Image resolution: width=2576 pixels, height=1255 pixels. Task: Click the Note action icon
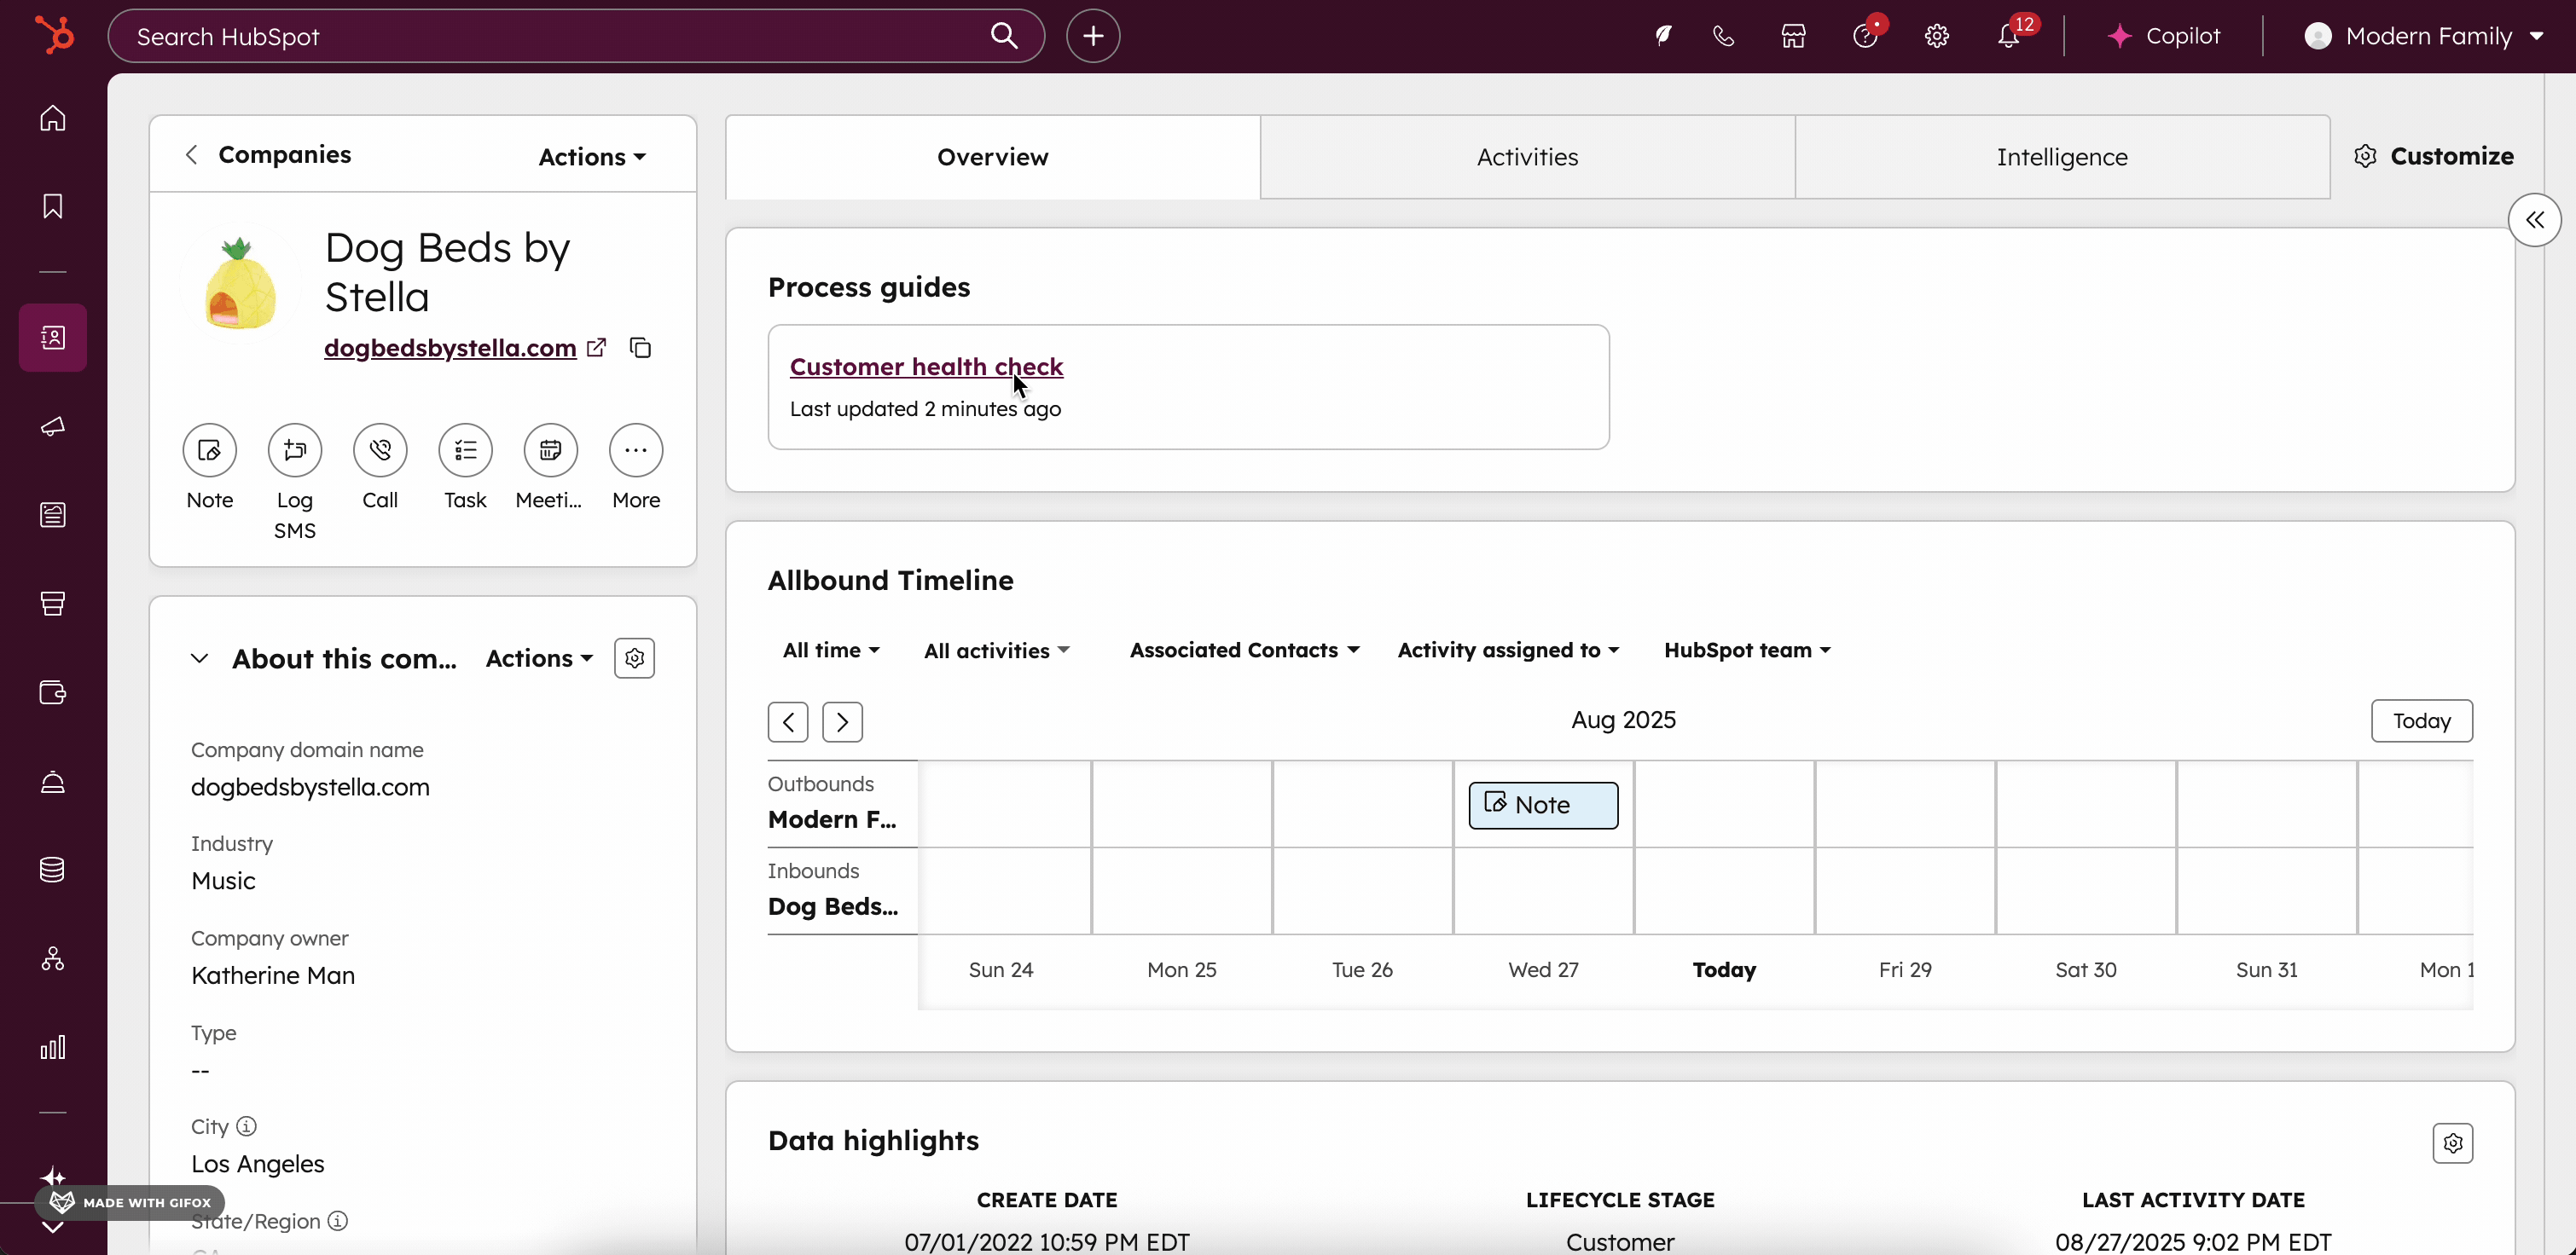coord(209,451)
